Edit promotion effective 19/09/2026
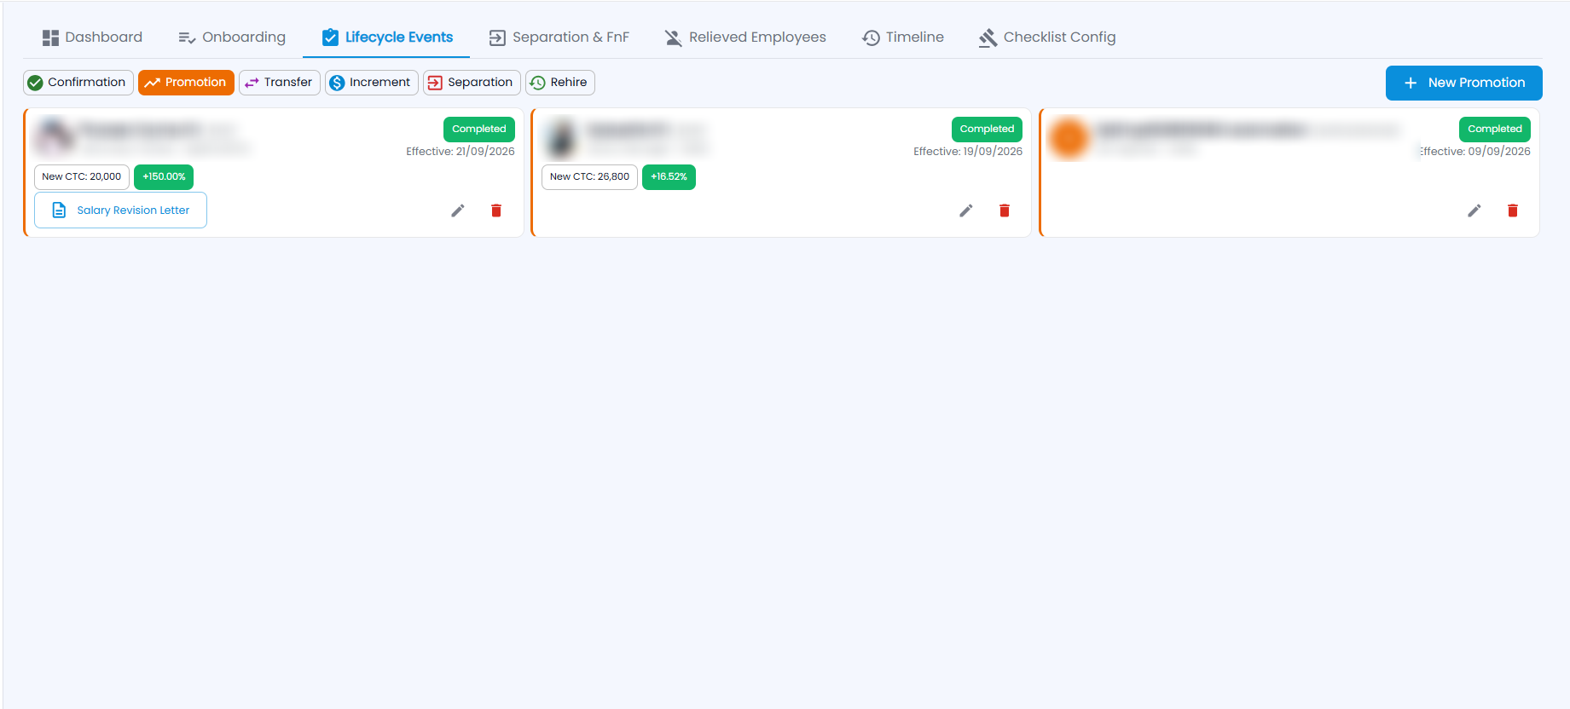The width and height of the screenshot is (1570, 709). coord(966,210)
